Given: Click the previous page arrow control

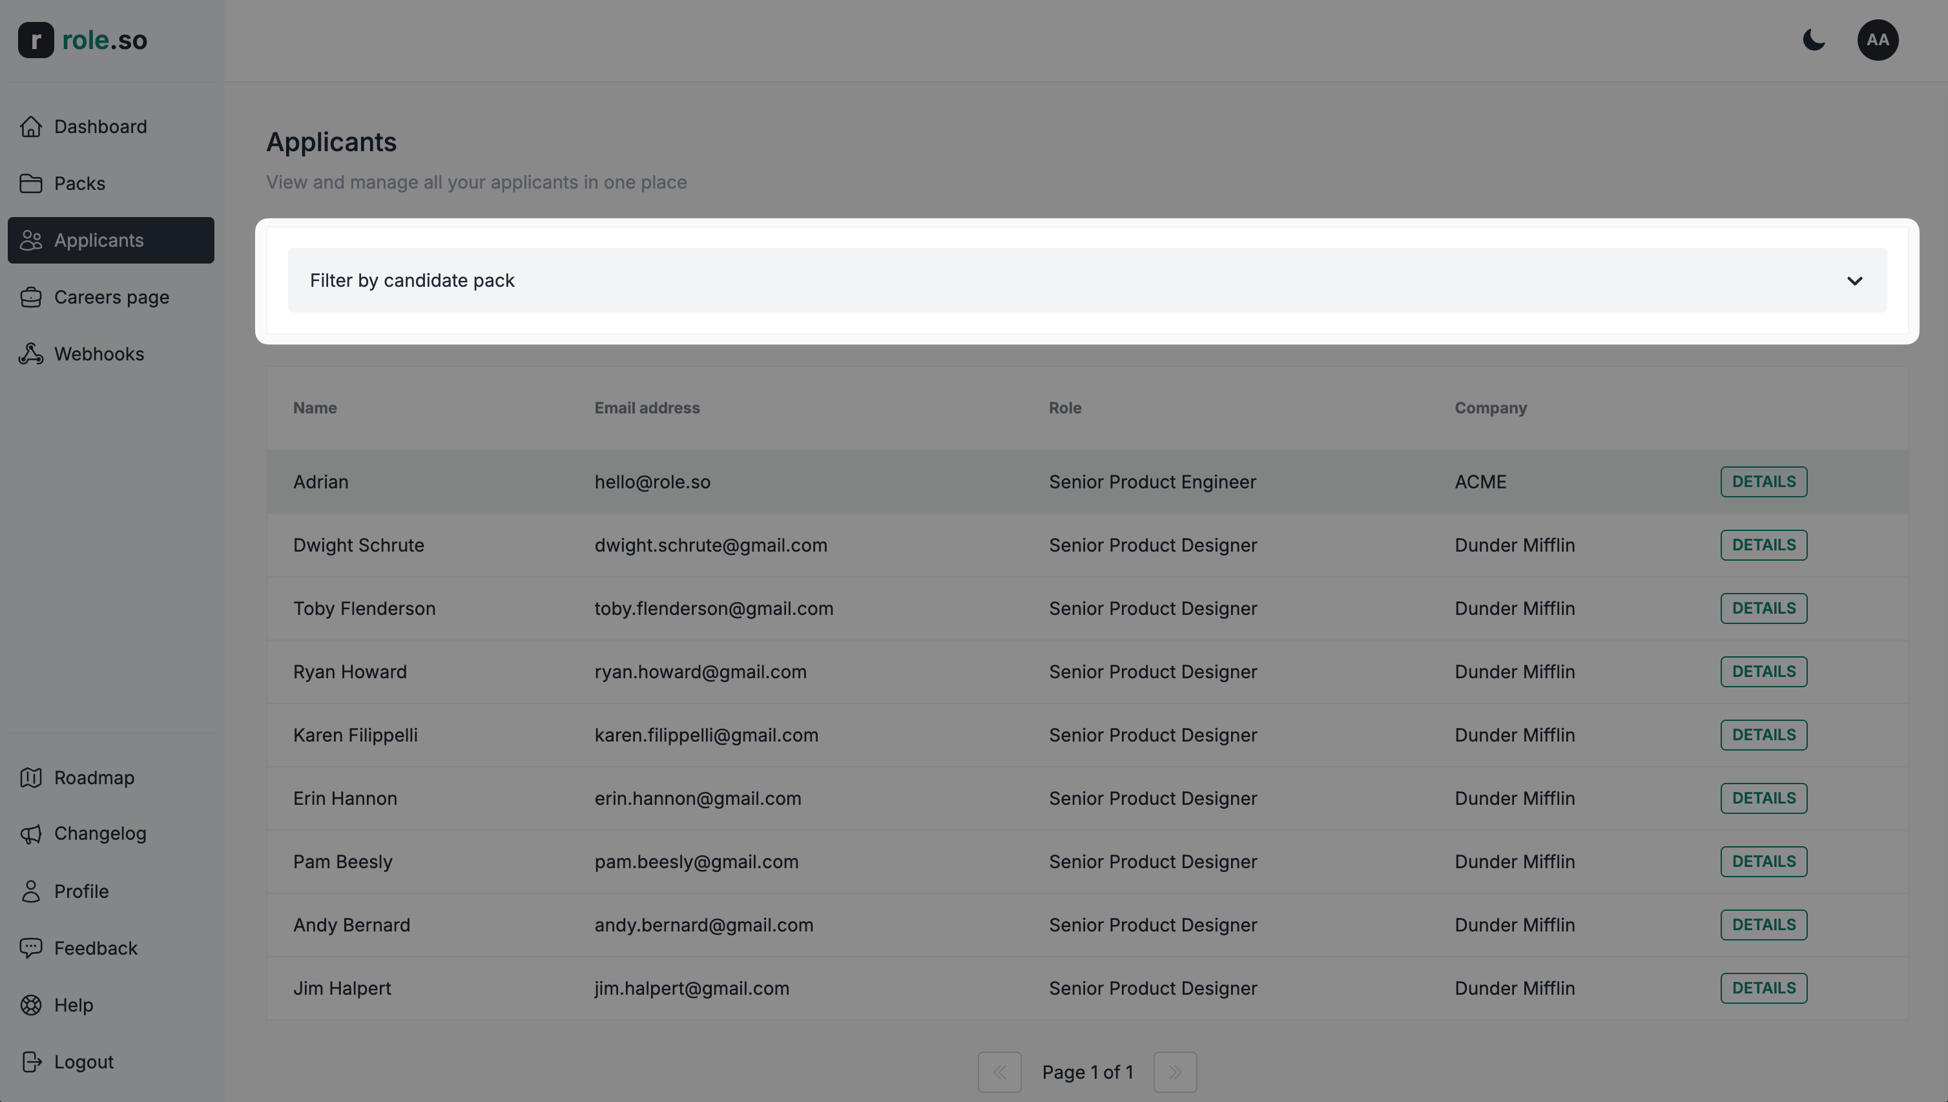Looking at the screenshot, I should tap(999, 1072).
